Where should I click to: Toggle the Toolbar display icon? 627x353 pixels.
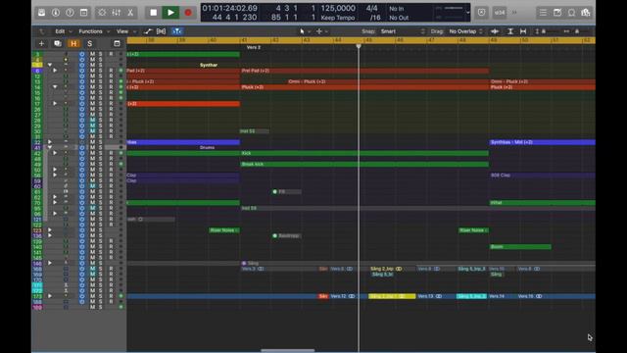83,13
